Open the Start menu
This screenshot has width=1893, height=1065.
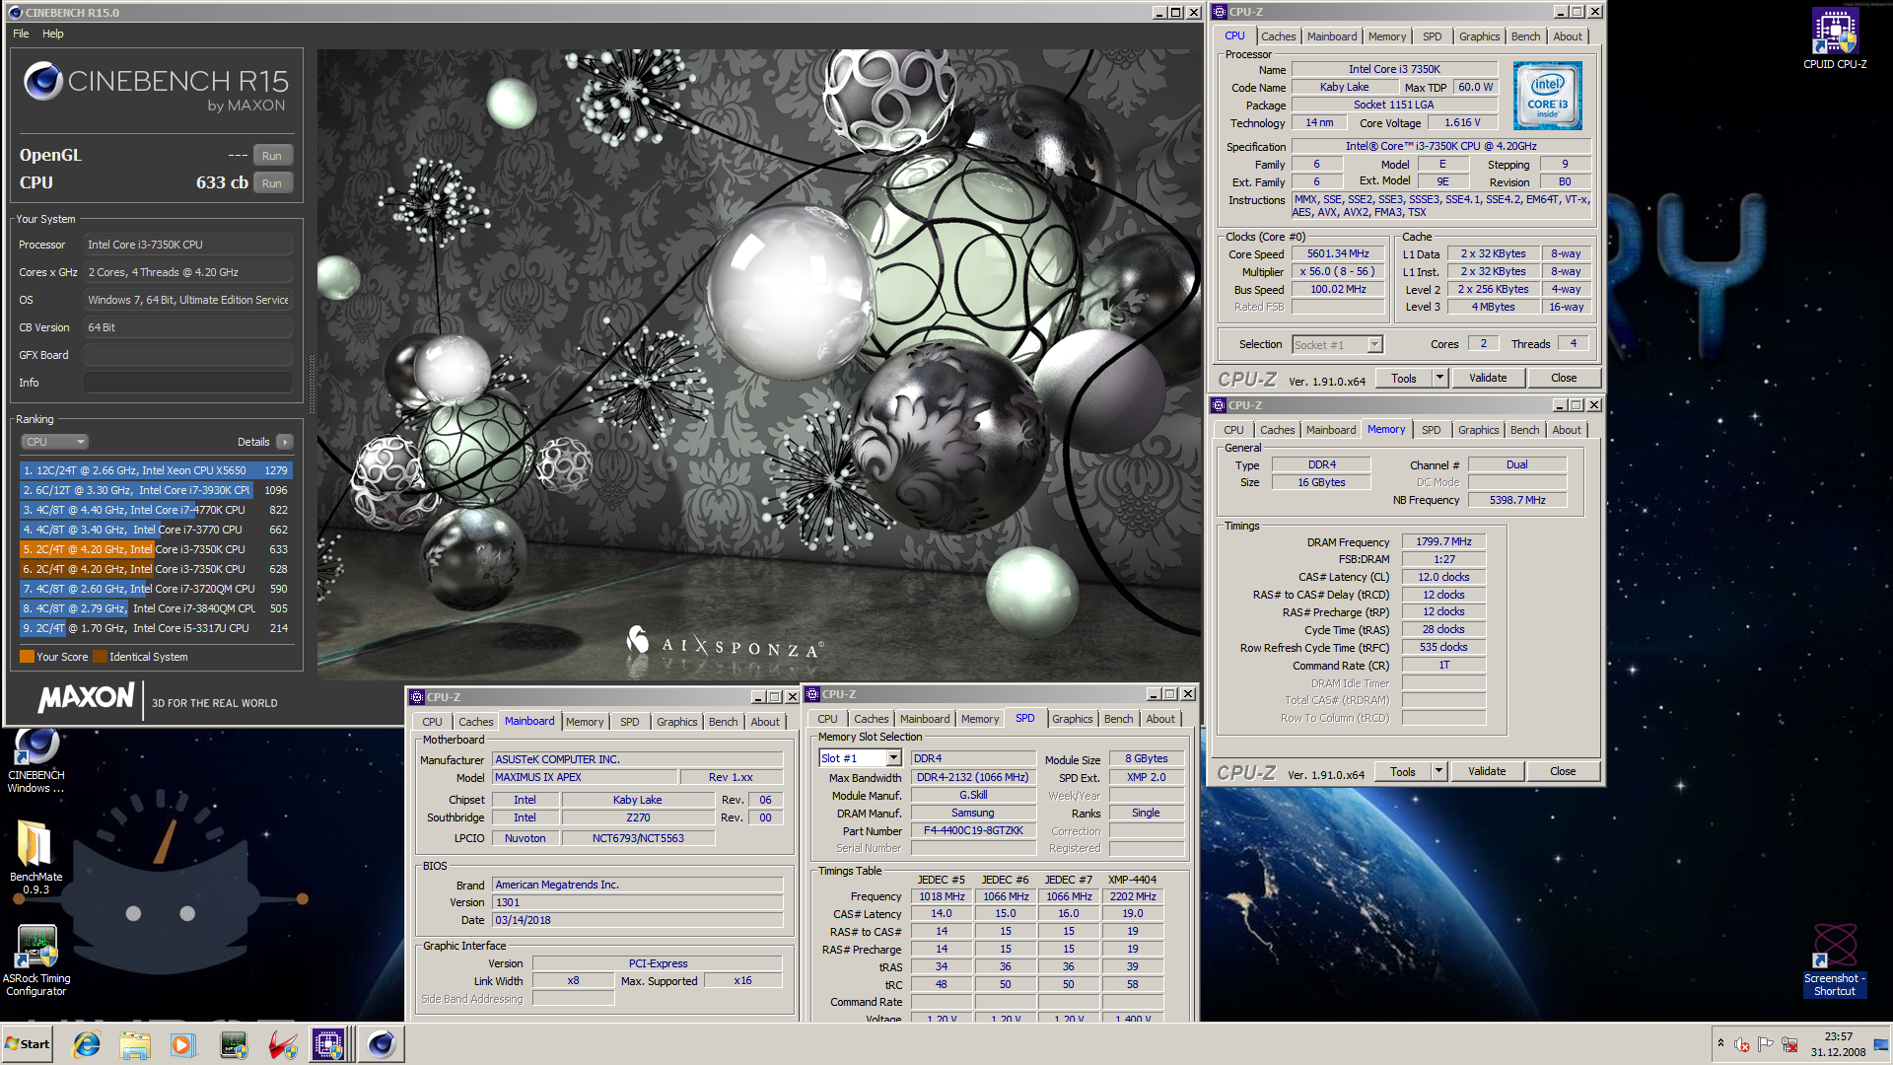tap(28, 1044)
